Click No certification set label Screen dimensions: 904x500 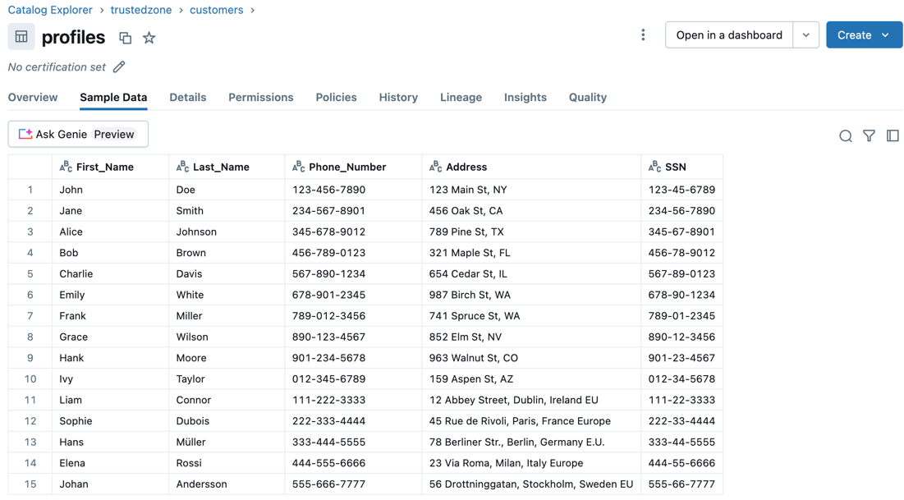tap(57, 67)
